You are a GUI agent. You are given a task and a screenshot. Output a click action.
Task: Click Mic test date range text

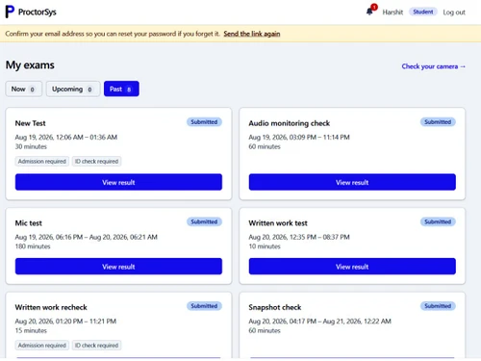[87, 237]
